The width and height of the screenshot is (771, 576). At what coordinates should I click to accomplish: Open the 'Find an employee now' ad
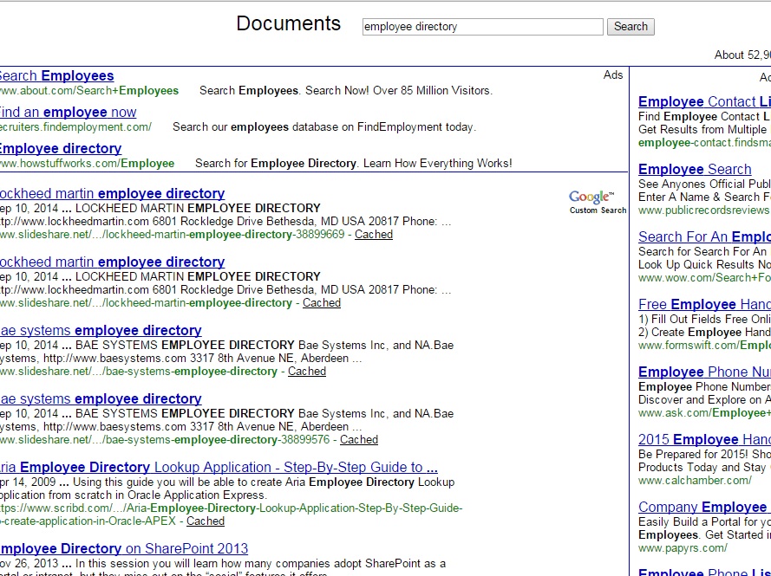(68, 112)
